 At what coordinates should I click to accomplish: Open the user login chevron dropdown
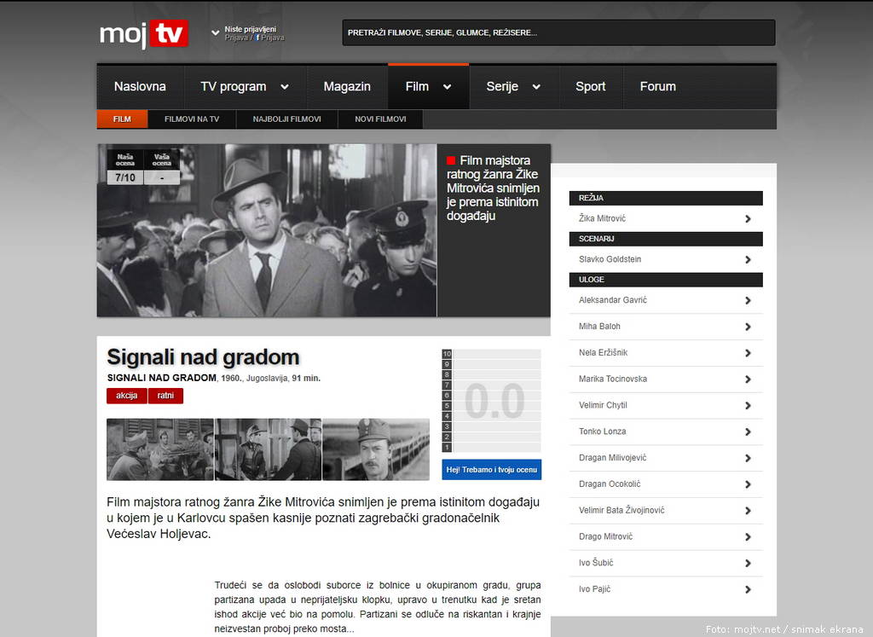216,33
